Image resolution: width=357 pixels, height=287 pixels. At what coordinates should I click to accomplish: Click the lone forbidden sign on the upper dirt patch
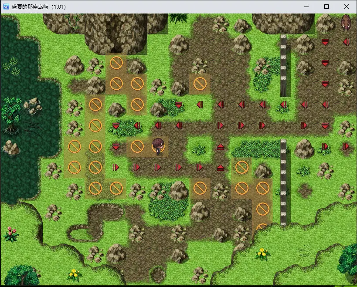pos(200,84)
